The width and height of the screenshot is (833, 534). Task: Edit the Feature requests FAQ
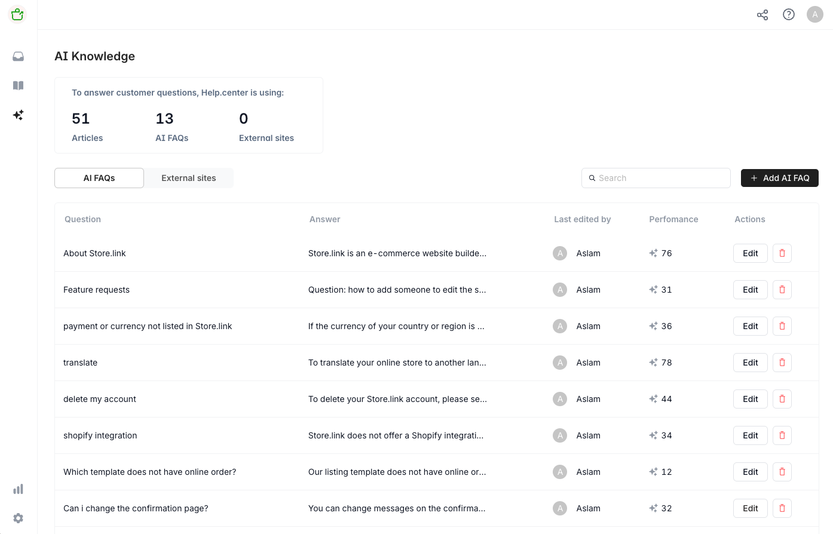point(750,290)
